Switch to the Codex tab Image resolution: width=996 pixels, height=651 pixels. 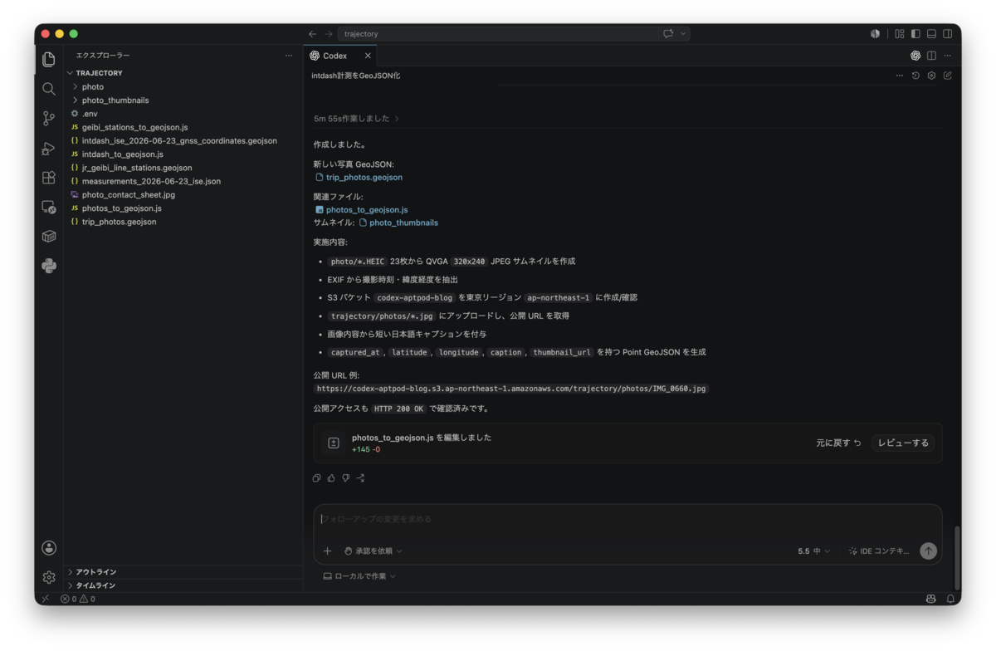tap(334, 56)
